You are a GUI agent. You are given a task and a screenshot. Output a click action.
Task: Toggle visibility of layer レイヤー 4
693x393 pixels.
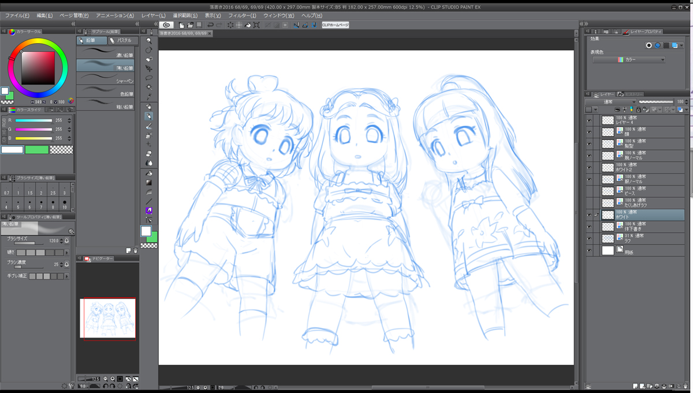pyautogui.click(x=589, y=120)
